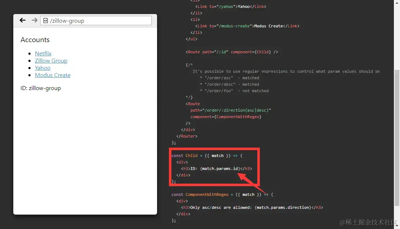The height and width of the screenshot is (229, 400).
Task: Click the regular expressions comment line
Action: tap(286, 71)
